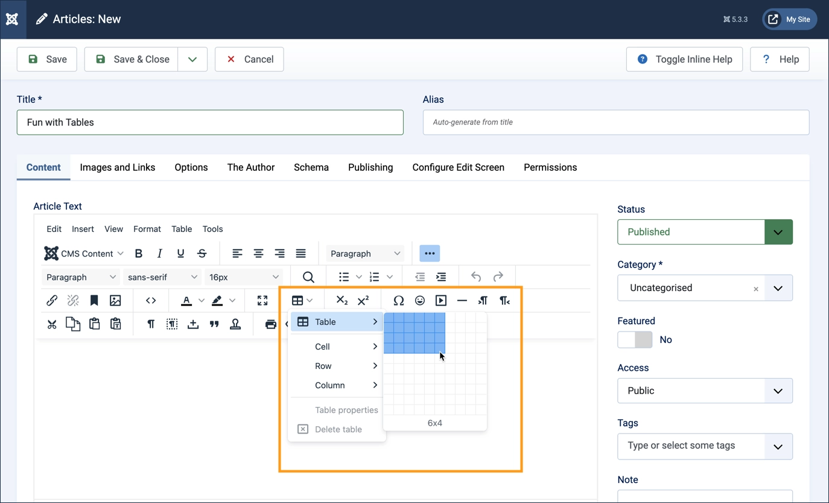The width and height of the screenshot is (829, 503).
Task: Insert an image from the toolbar
Action: 115,300
